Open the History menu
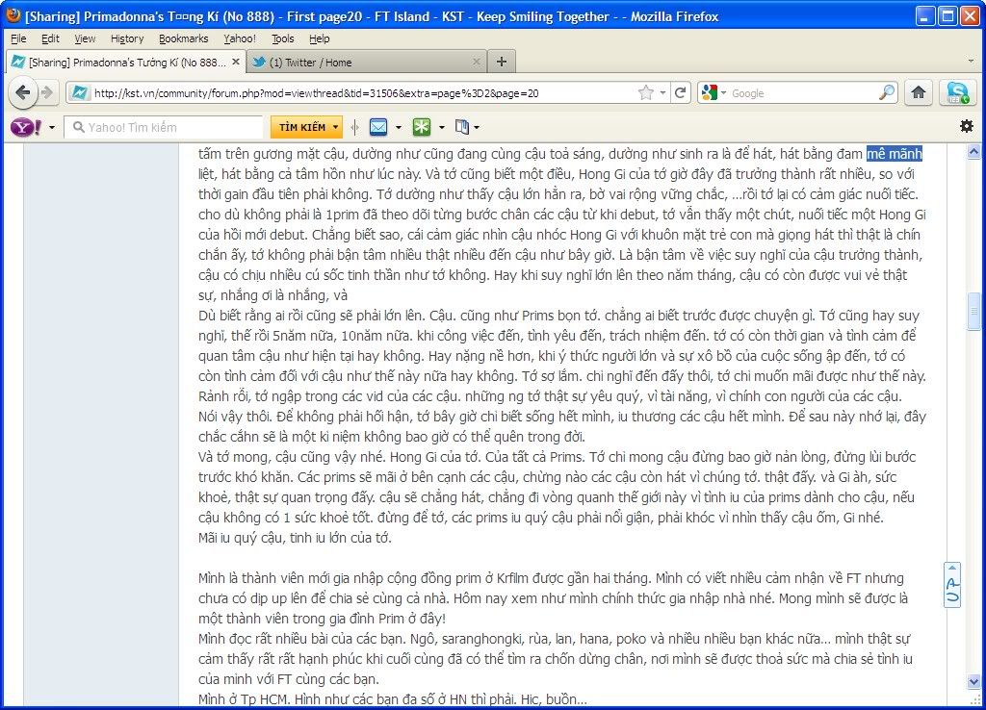This screenshot has height=710, width=986. tap(127, 38)
